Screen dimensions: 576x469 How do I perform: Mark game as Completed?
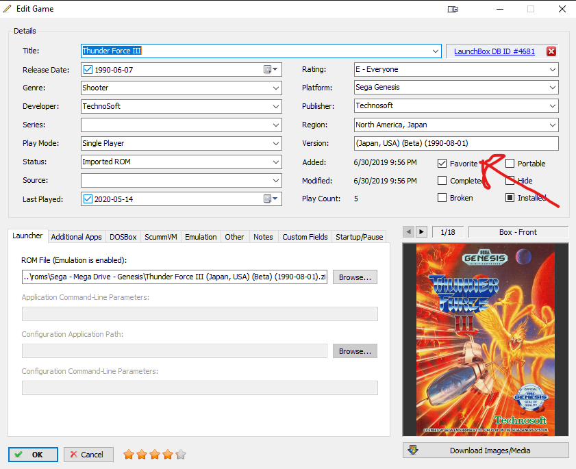(x=442, y=181)
